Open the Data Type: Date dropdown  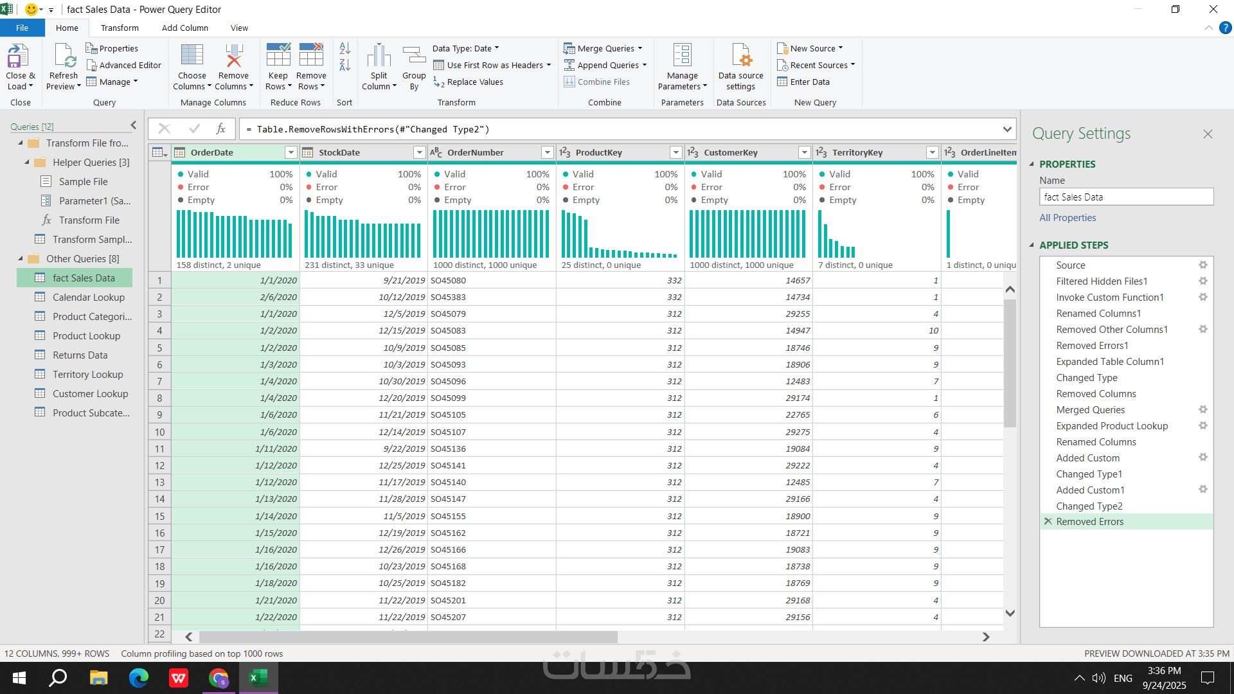coord(465,49)
